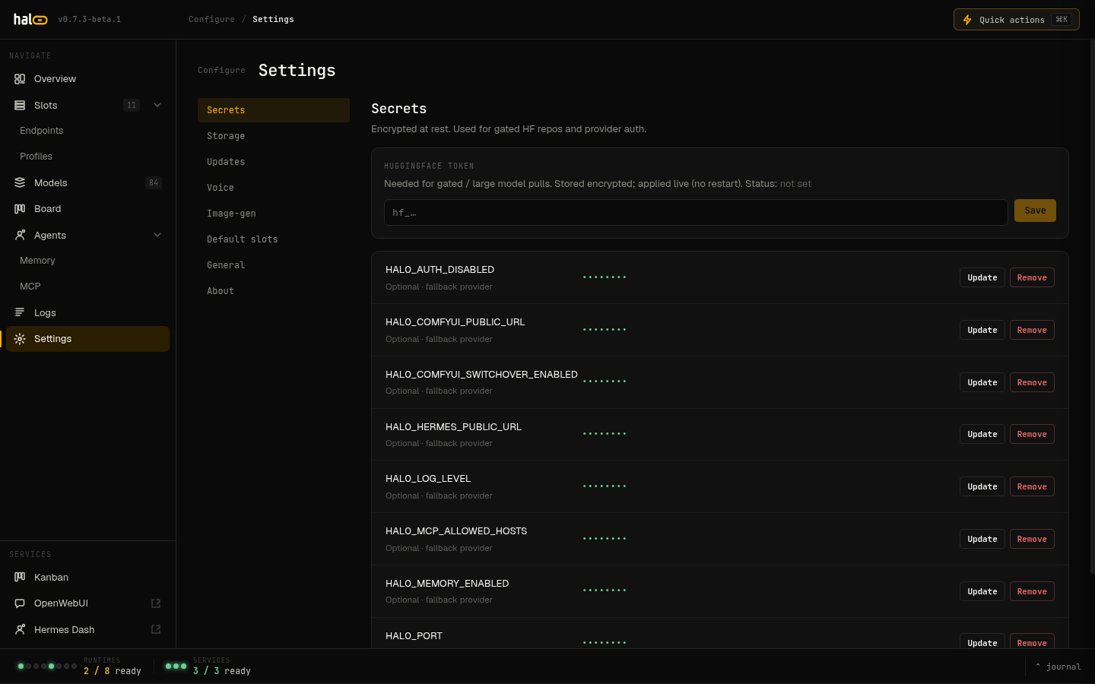
Task: Click the Board icon in the sidebar
Action: point(20,209)
